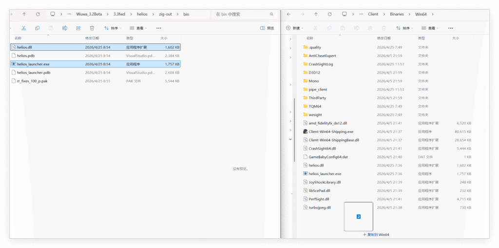Click the 'helios' breadcrumb in the address bar
The height and width of the screenshot is (248, 499).
(x=141, y=14)
